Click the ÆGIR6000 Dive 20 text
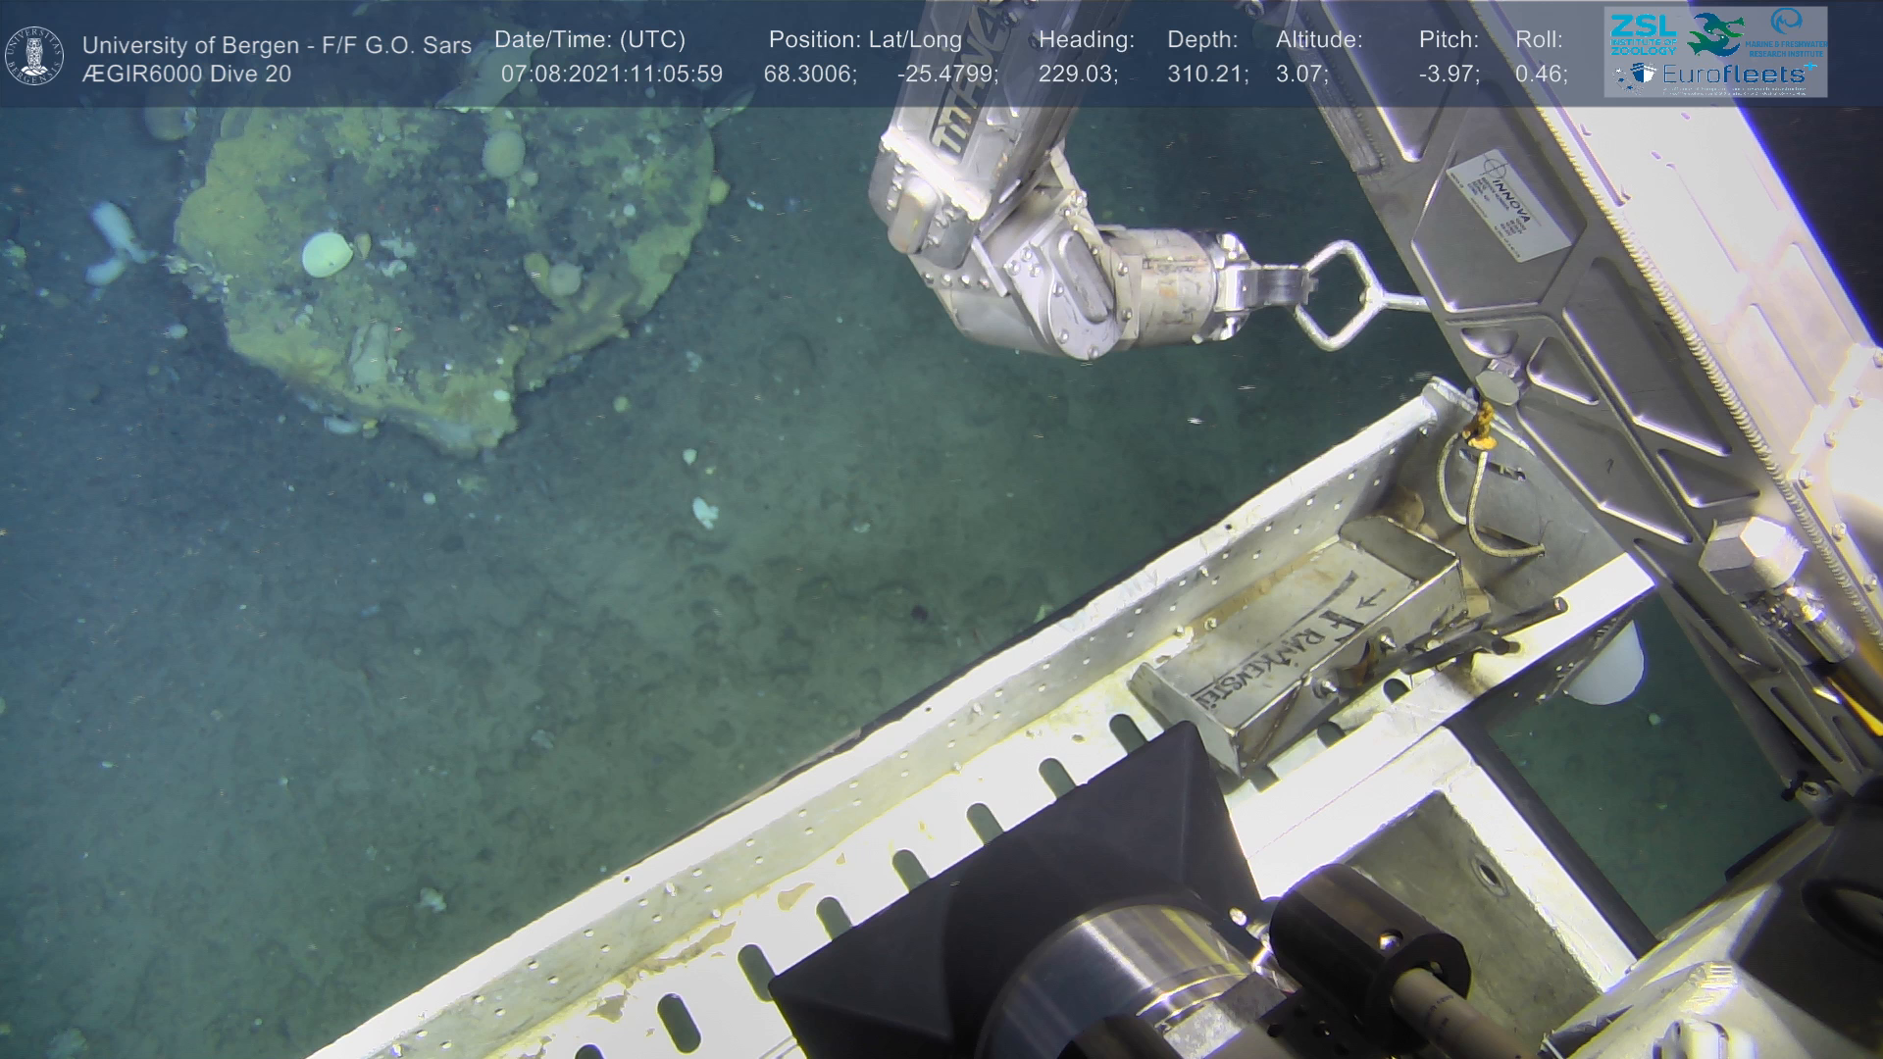Screen dimensions: 1883x1059 point(186,75)
